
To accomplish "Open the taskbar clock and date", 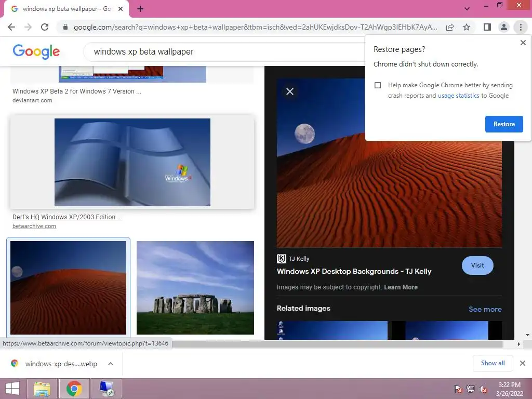I will 509,389.
